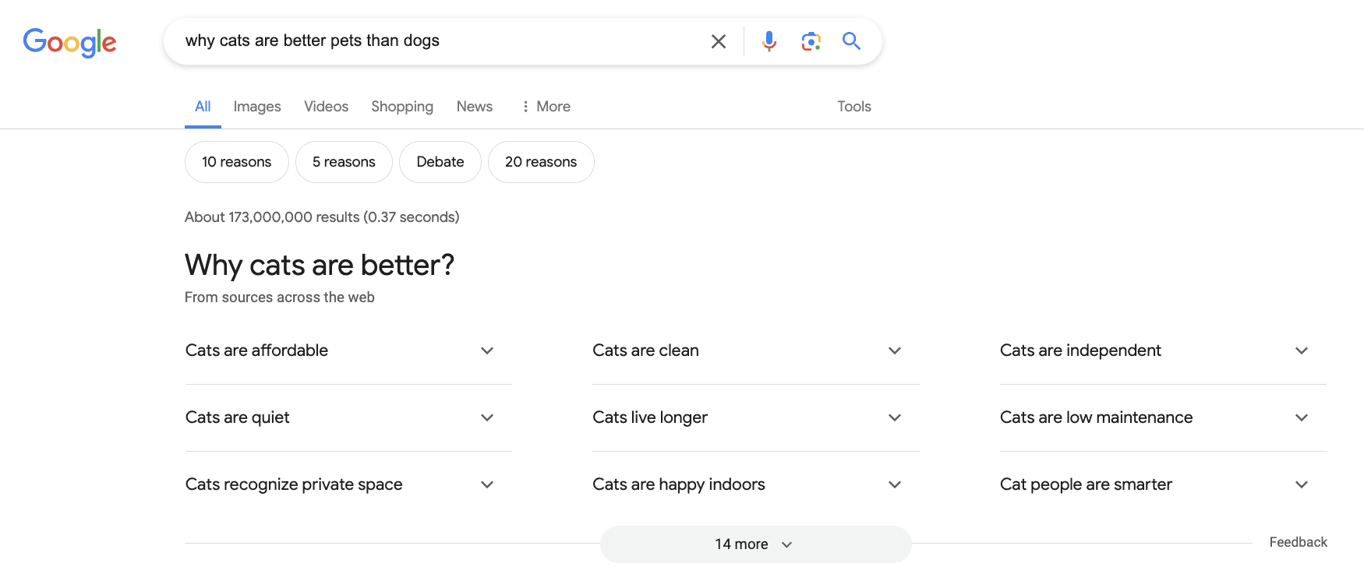Open the More search categories menu
The width and height of the screenshot is (1364, 581).
pyautogui.click(x=546, y=106)
